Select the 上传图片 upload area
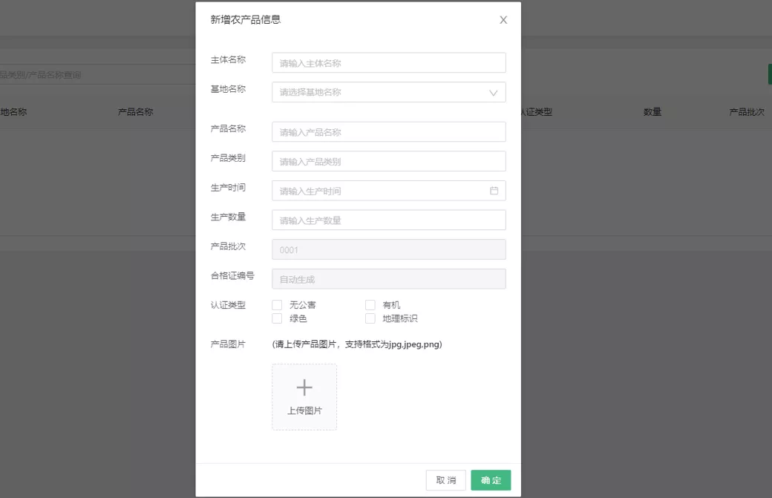This screenshot has width=772, height=498. coord(304,396)
